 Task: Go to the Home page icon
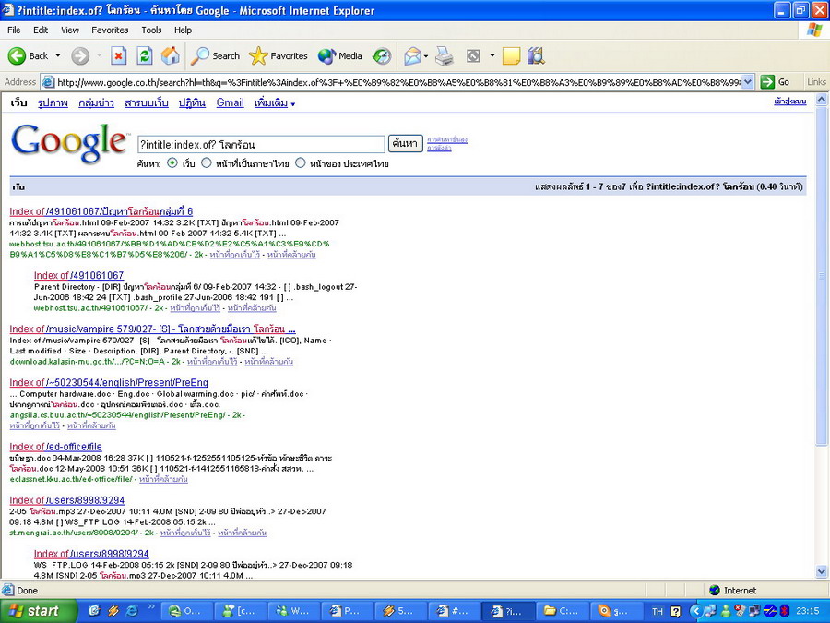[170, 55]
